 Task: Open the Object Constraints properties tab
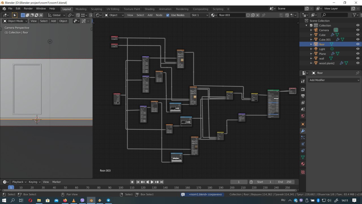[303, 151]
